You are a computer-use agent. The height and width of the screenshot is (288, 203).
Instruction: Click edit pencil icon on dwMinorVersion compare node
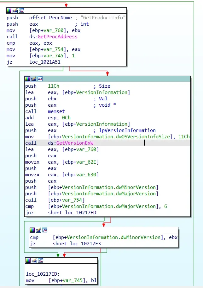click(x=38, y=230)
